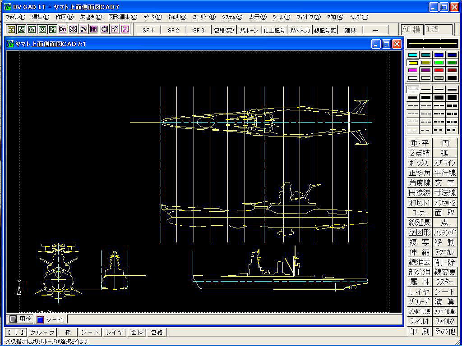Select the 枠 selection mode button

(68, 332)
